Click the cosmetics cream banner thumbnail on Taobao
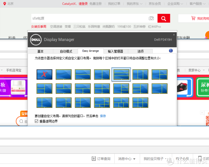Image resolution: width=209 pixels, height=167 pixels. point(18,87)
